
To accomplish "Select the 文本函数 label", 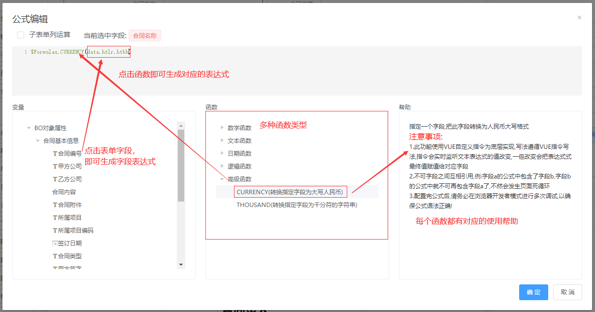I will coord(239,140).
